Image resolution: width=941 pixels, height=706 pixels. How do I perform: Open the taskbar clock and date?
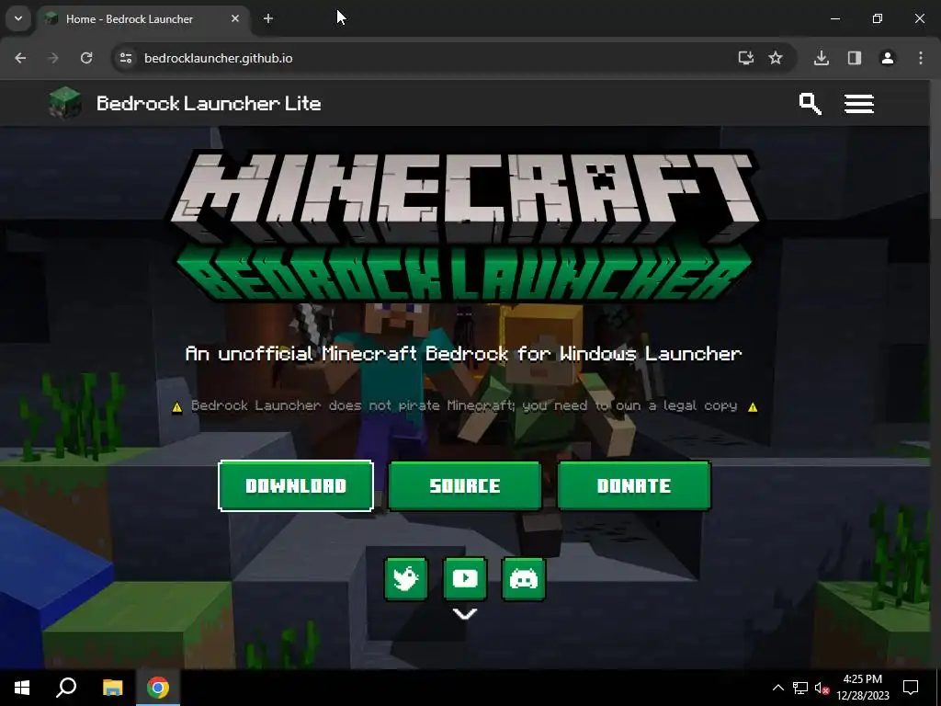pos(862,688)
